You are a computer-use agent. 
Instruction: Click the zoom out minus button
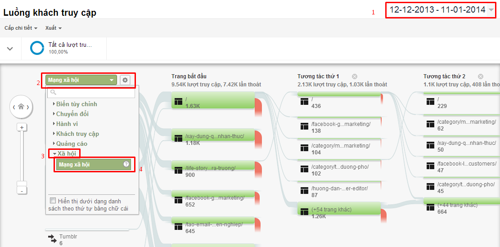tap(21, 190)
